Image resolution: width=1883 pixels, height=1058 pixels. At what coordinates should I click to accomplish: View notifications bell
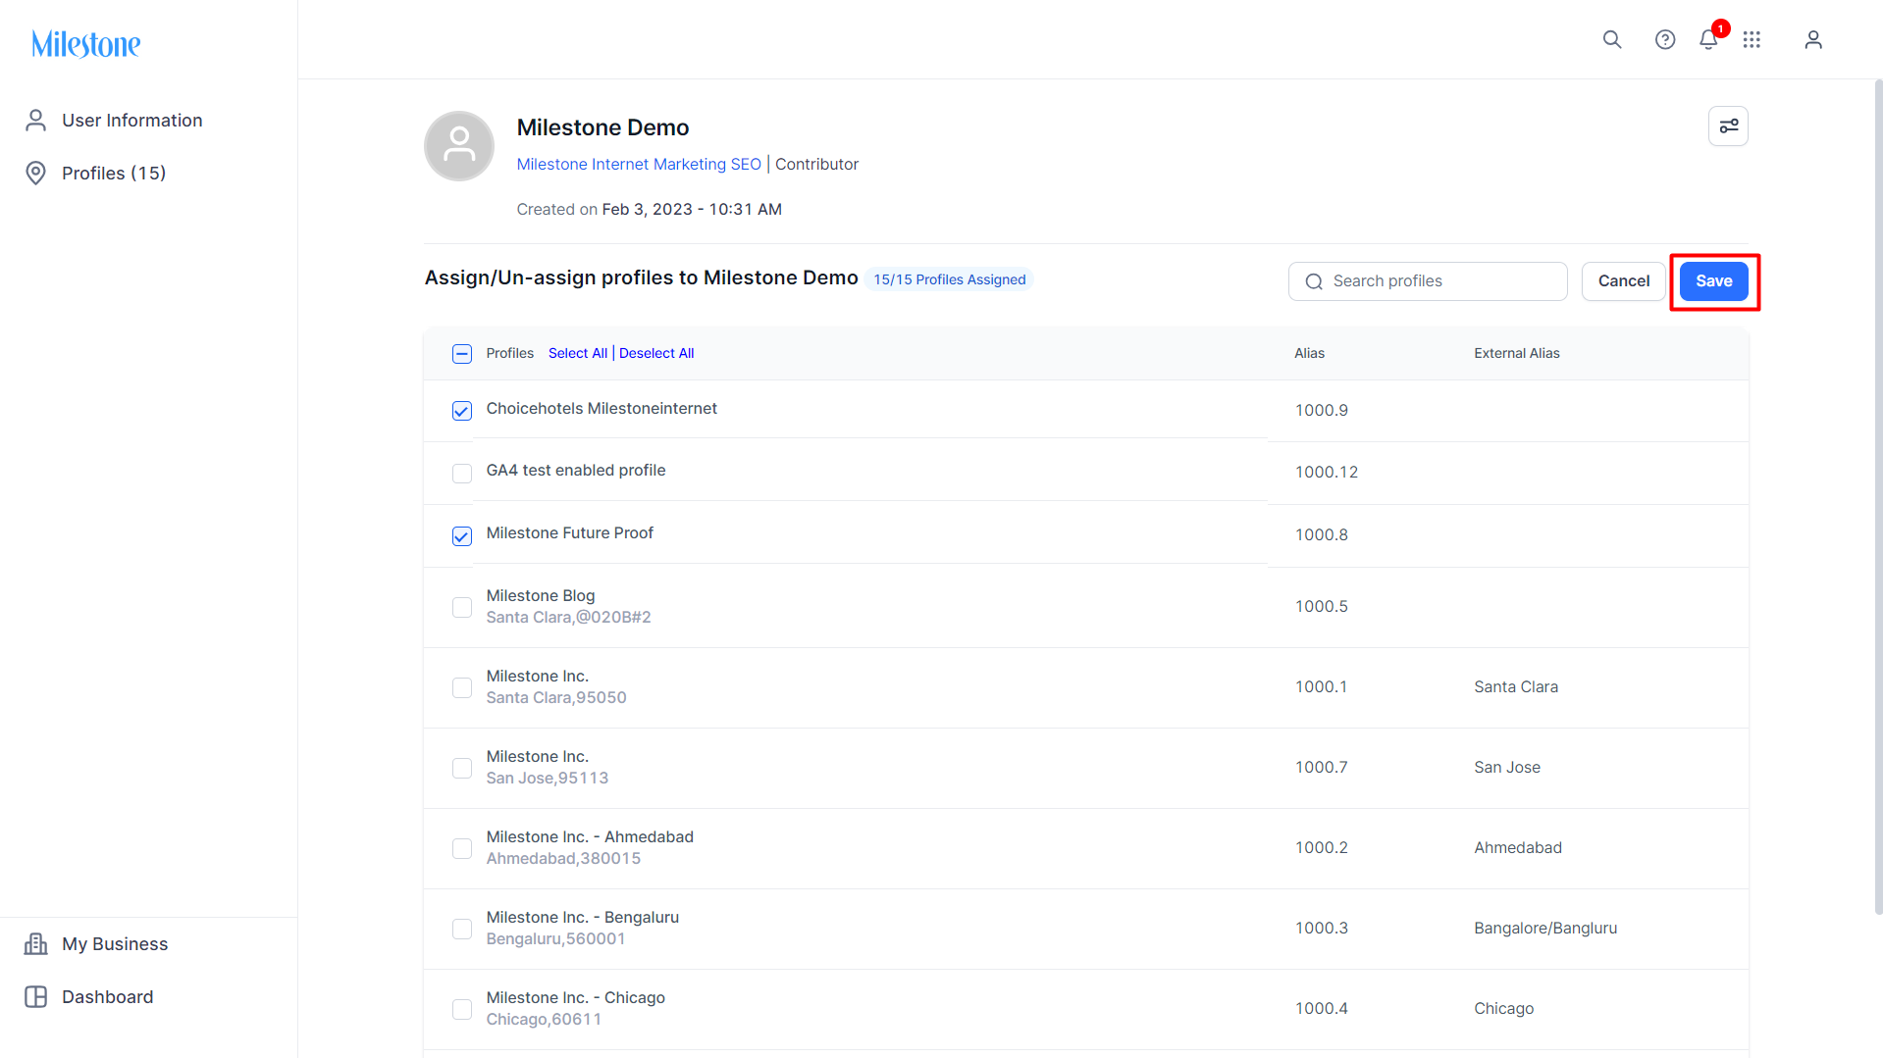coord(1708,39)
